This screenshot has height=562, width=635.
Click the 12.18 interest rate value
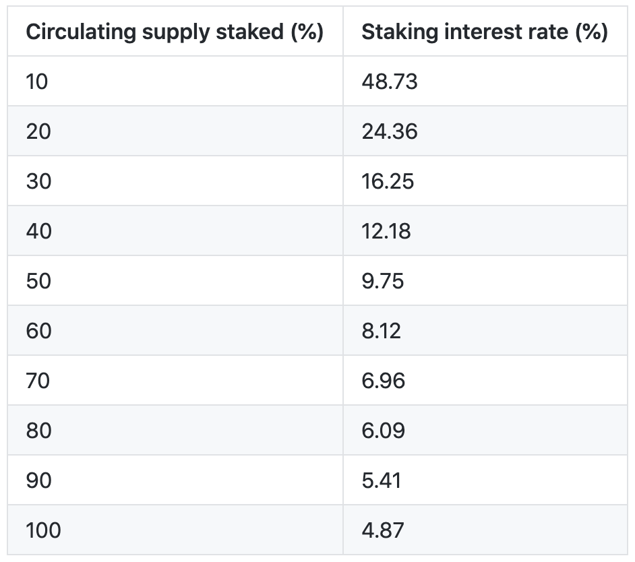(x=386, y=231)
